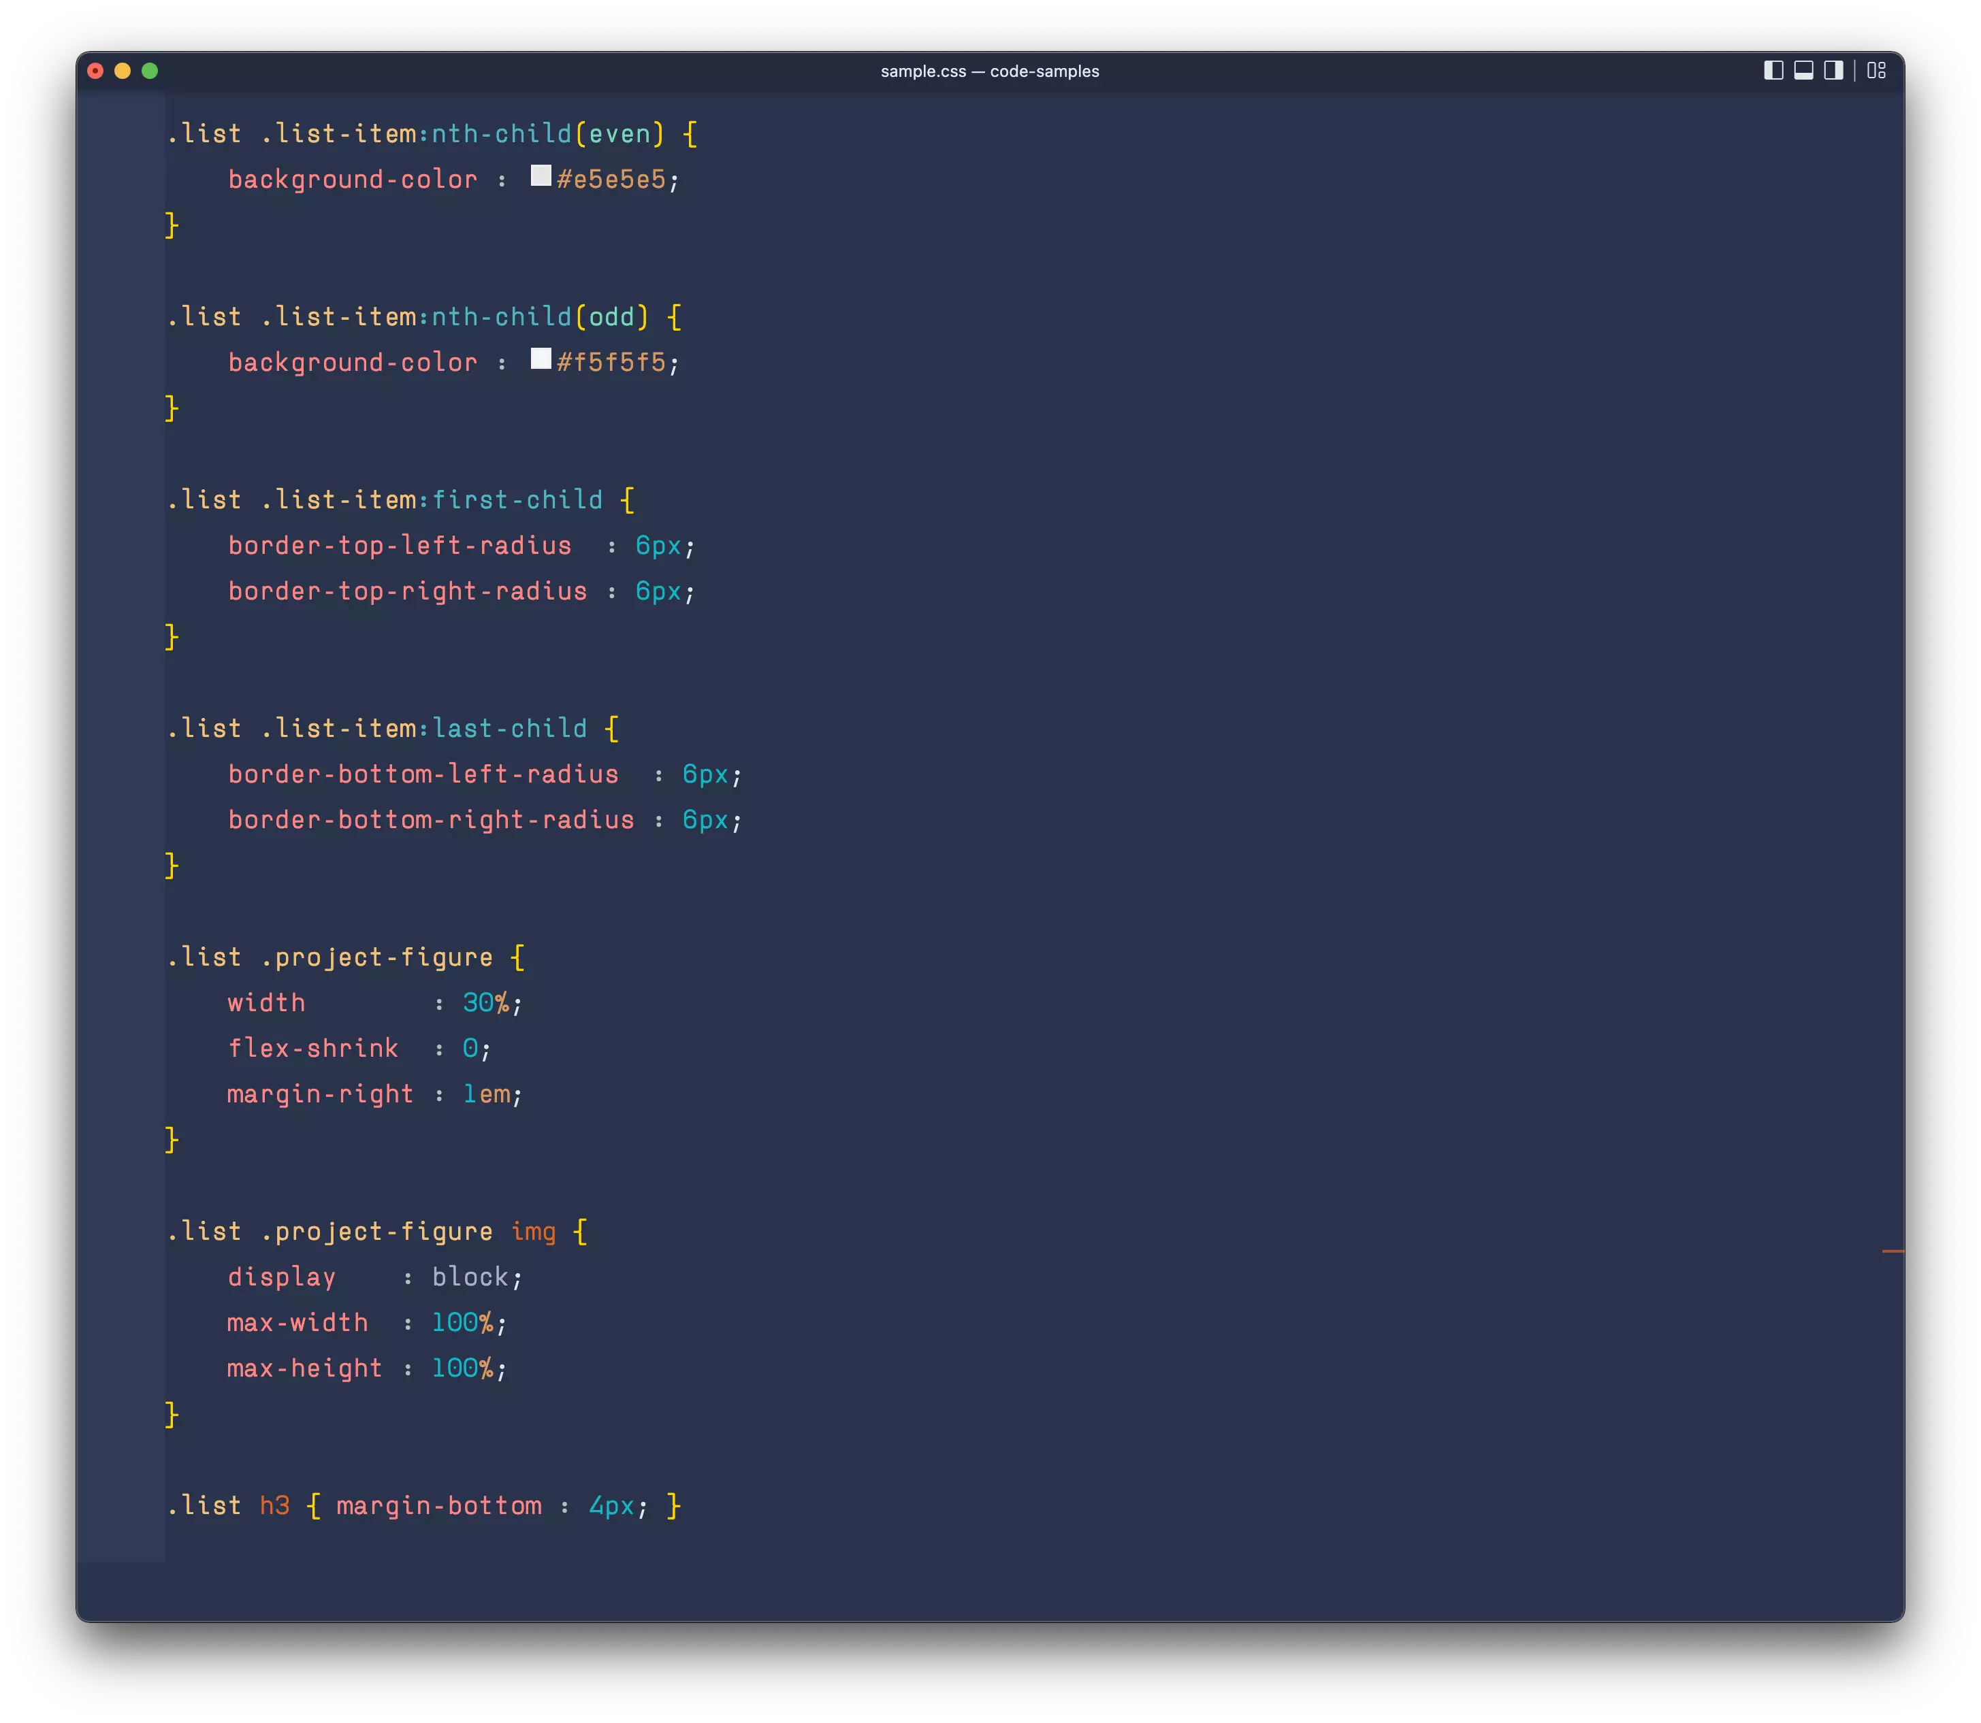Click the display property name
Image resolution: width=1981 pixels, height=1723 pixels.
click(282, 1277)
